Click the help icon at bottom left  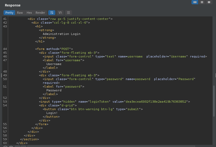point(5,146)
